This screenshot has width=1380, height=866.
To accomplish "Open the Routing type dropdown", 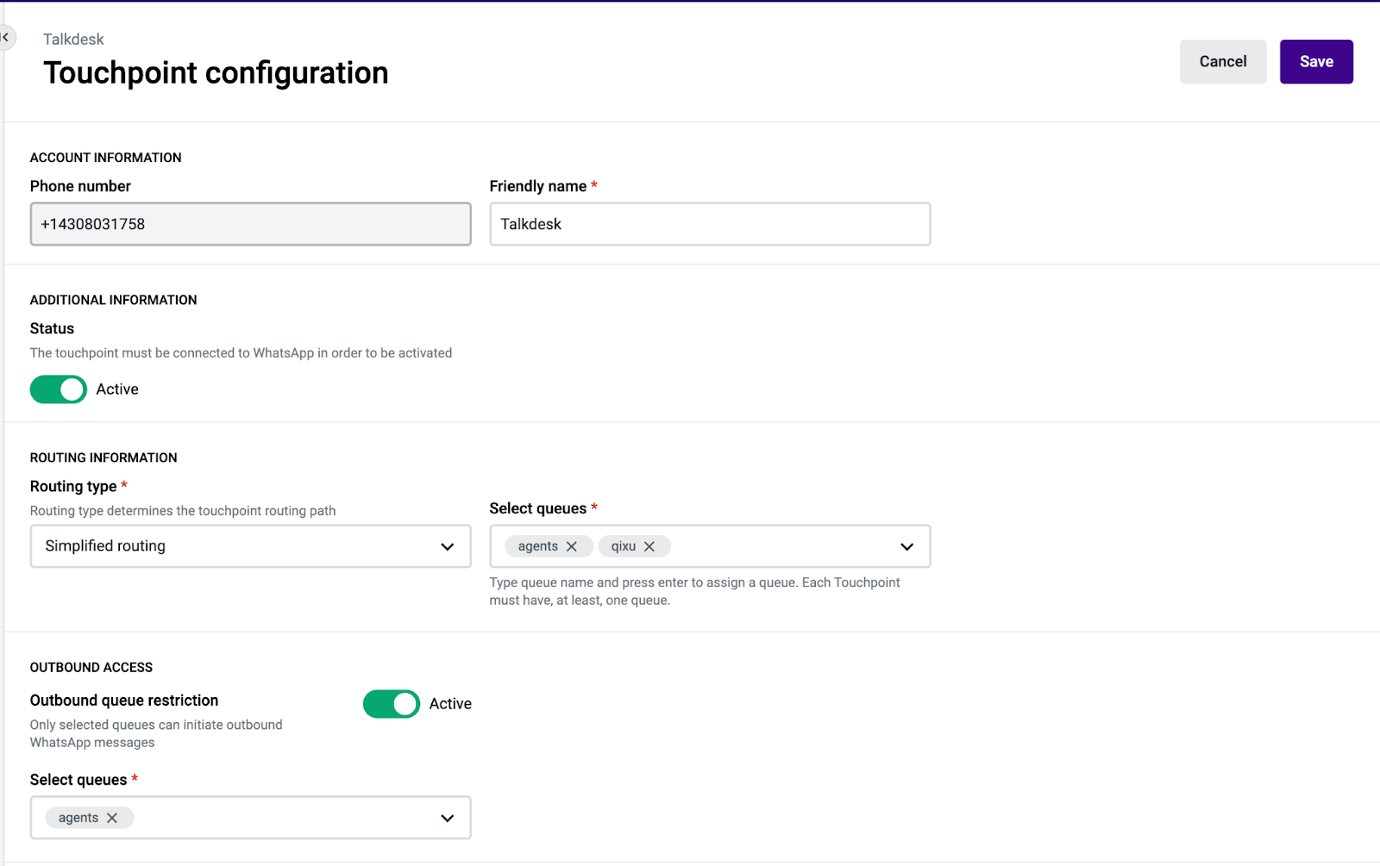I will 250,546.
